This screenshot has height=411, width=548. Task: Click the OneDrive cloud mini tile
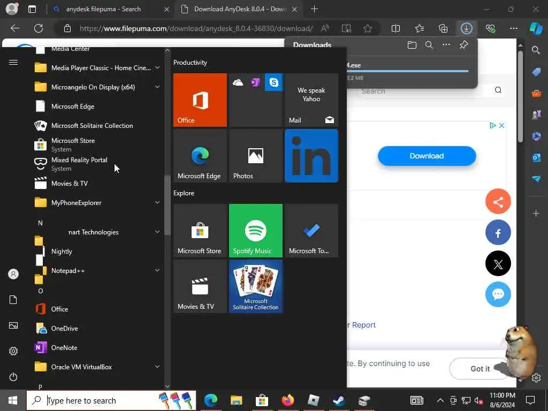(238, 82)
